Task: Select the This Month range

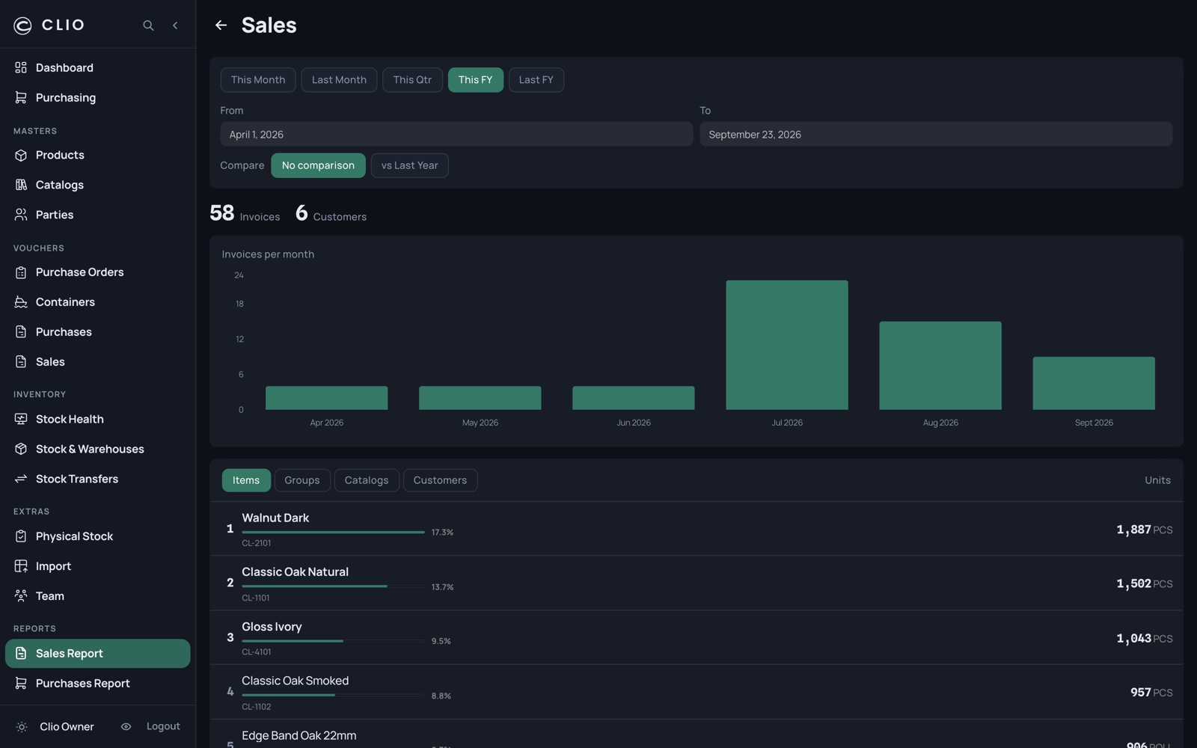Action: point(258,80)
